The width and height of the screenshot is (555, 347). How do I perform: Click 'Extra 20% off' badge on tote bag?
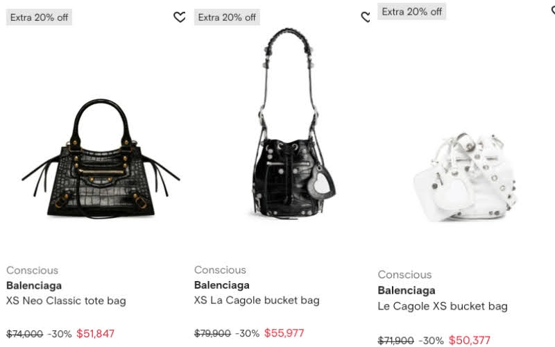pos(39,17)
